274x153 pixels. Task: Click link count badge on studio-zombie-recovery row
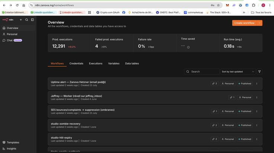tap(214, 125)
